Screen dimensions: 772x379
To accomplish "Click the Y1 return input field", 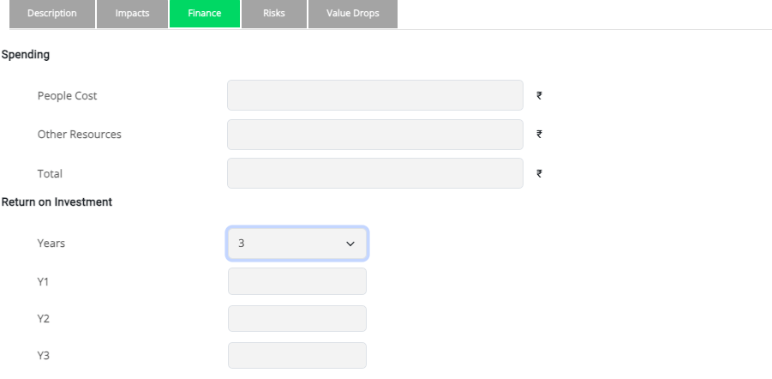I will 297,281.
